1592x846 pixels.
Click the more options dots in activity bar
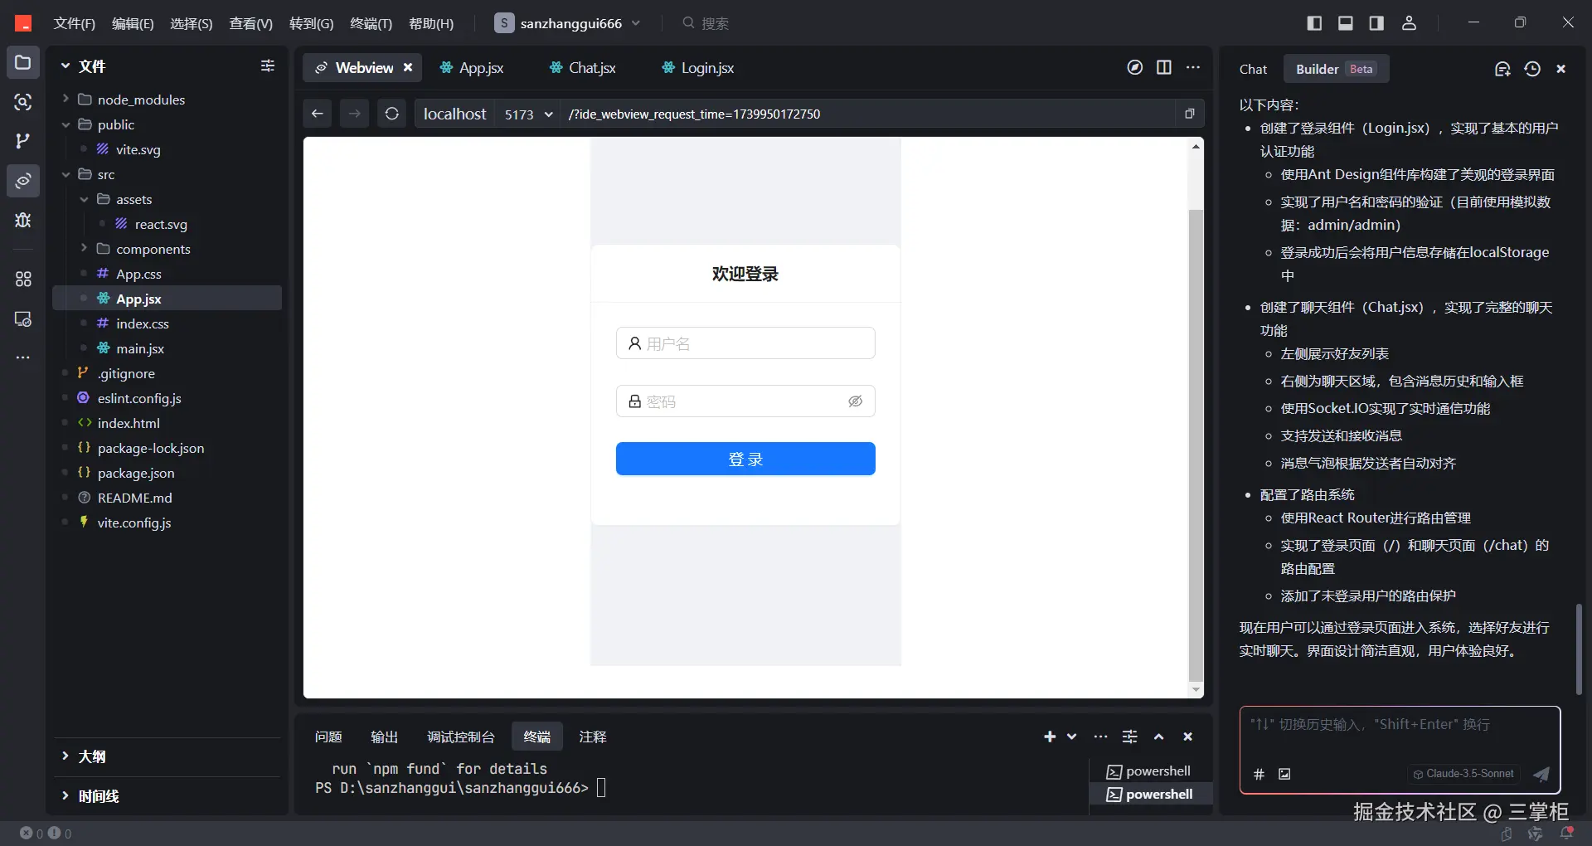pos(23,357)
